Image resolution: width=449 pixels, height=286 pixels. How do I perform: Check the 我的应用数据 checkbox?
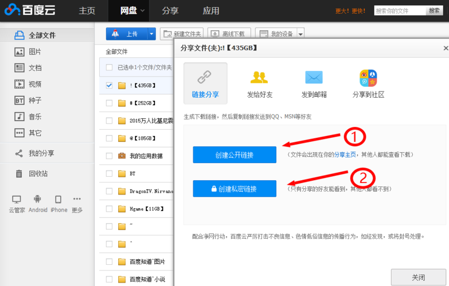[109, 156]
